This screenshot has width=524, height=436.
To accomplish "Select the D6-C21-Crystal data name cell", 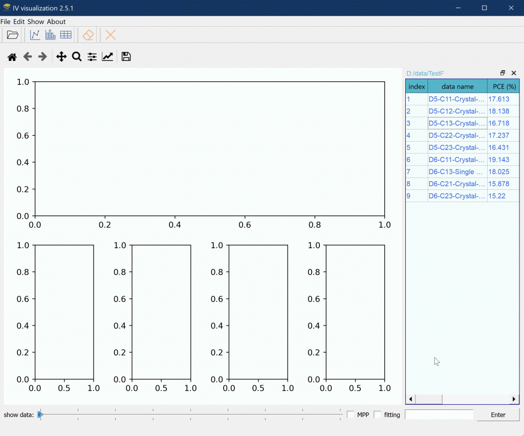I will tap(457, 184).
